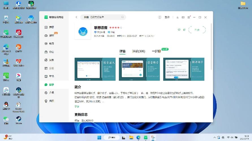Click the 联想应用商店 logo at top left
252x141 pixels.
pos(54,17)
